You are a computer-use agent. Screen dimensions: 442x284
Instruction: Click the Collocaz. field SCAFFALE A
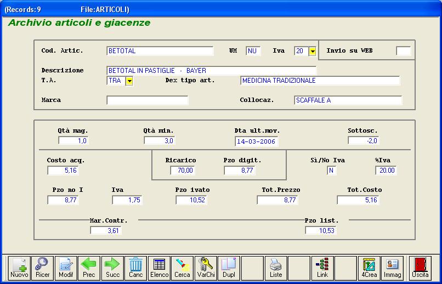click(x=348, y=100)
